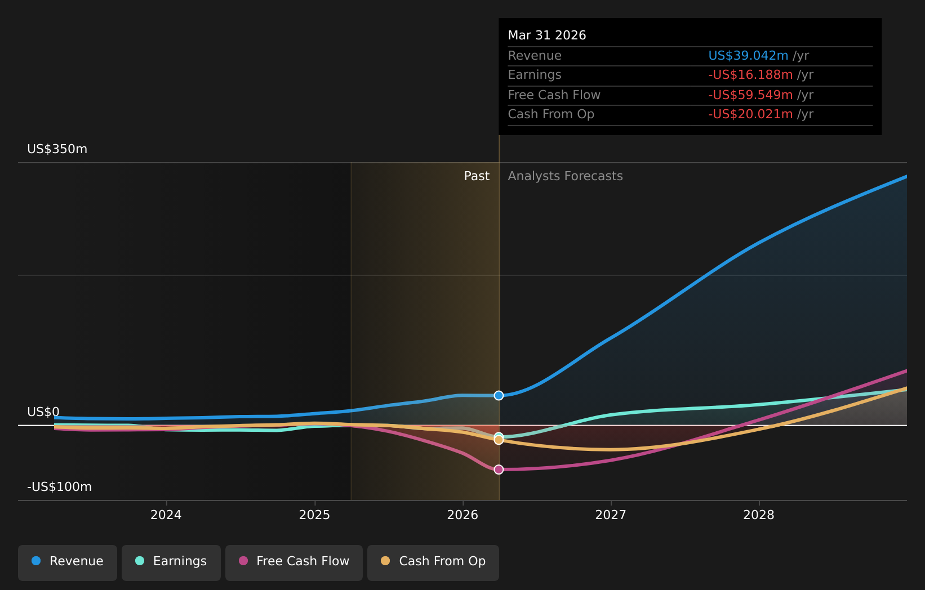
Task: Toggle the Free Cash Flow legend button
Action: (294, 562)
